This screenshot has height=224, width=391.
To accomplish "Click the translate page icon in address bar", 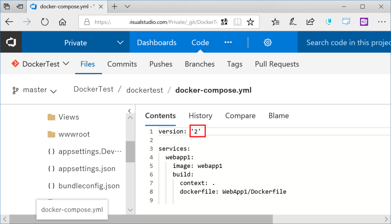I will pos(224,22).
